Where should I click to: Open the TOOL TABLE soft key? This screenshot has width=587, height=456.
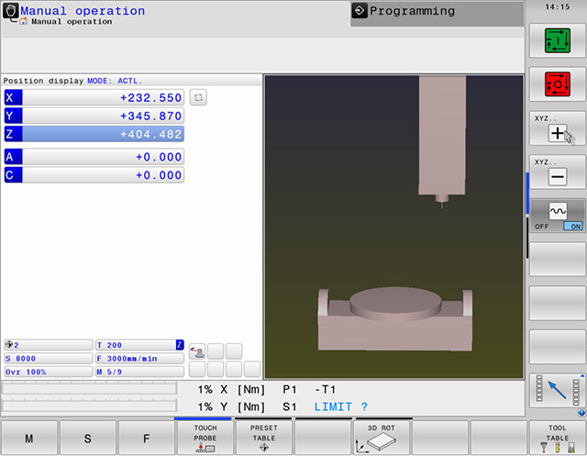tap(557, 439)
